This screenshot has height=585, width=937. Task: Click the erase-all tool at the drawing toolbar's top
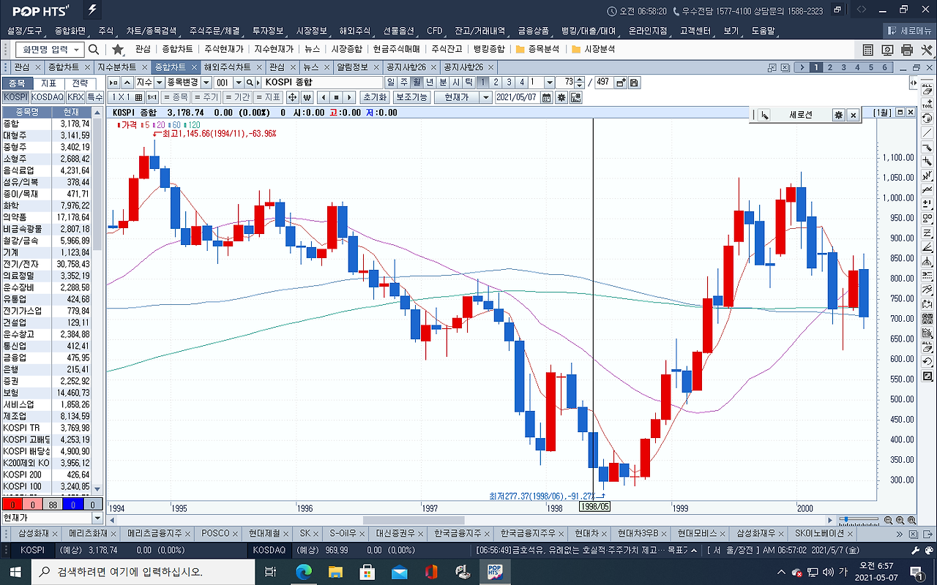point(928,88)
